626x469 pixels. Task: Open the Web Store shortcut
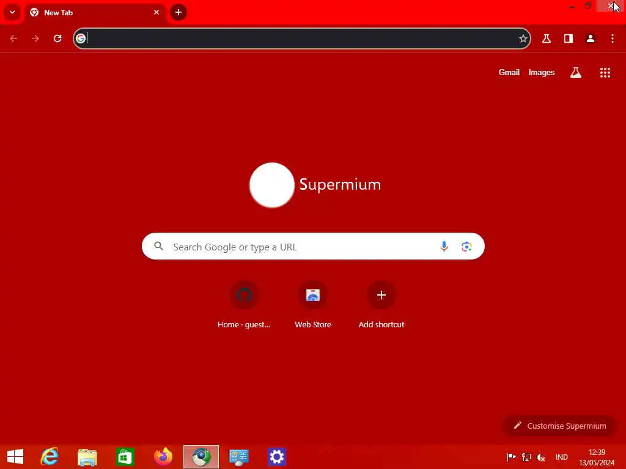click(x=313, y=305)
